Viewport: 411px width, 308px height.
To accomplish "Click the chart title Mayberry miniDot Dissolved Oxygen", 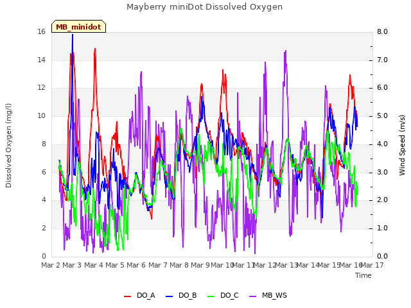I will (204, 7).
